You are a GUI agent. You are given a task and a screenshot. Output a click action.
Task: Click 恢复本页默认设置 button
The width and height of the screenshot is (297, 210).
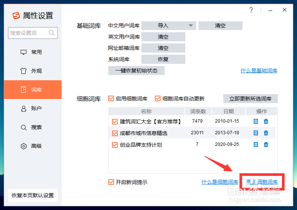pyautogui.click(x=33, y=195)
